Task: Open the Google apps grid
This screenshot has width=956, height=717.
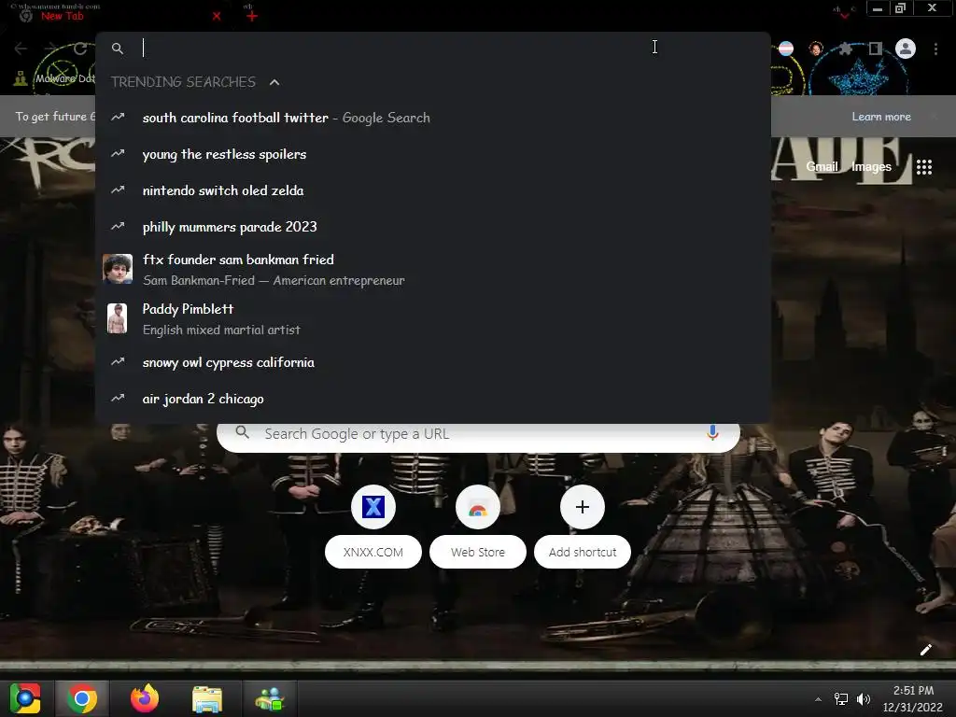Action: 924,167
